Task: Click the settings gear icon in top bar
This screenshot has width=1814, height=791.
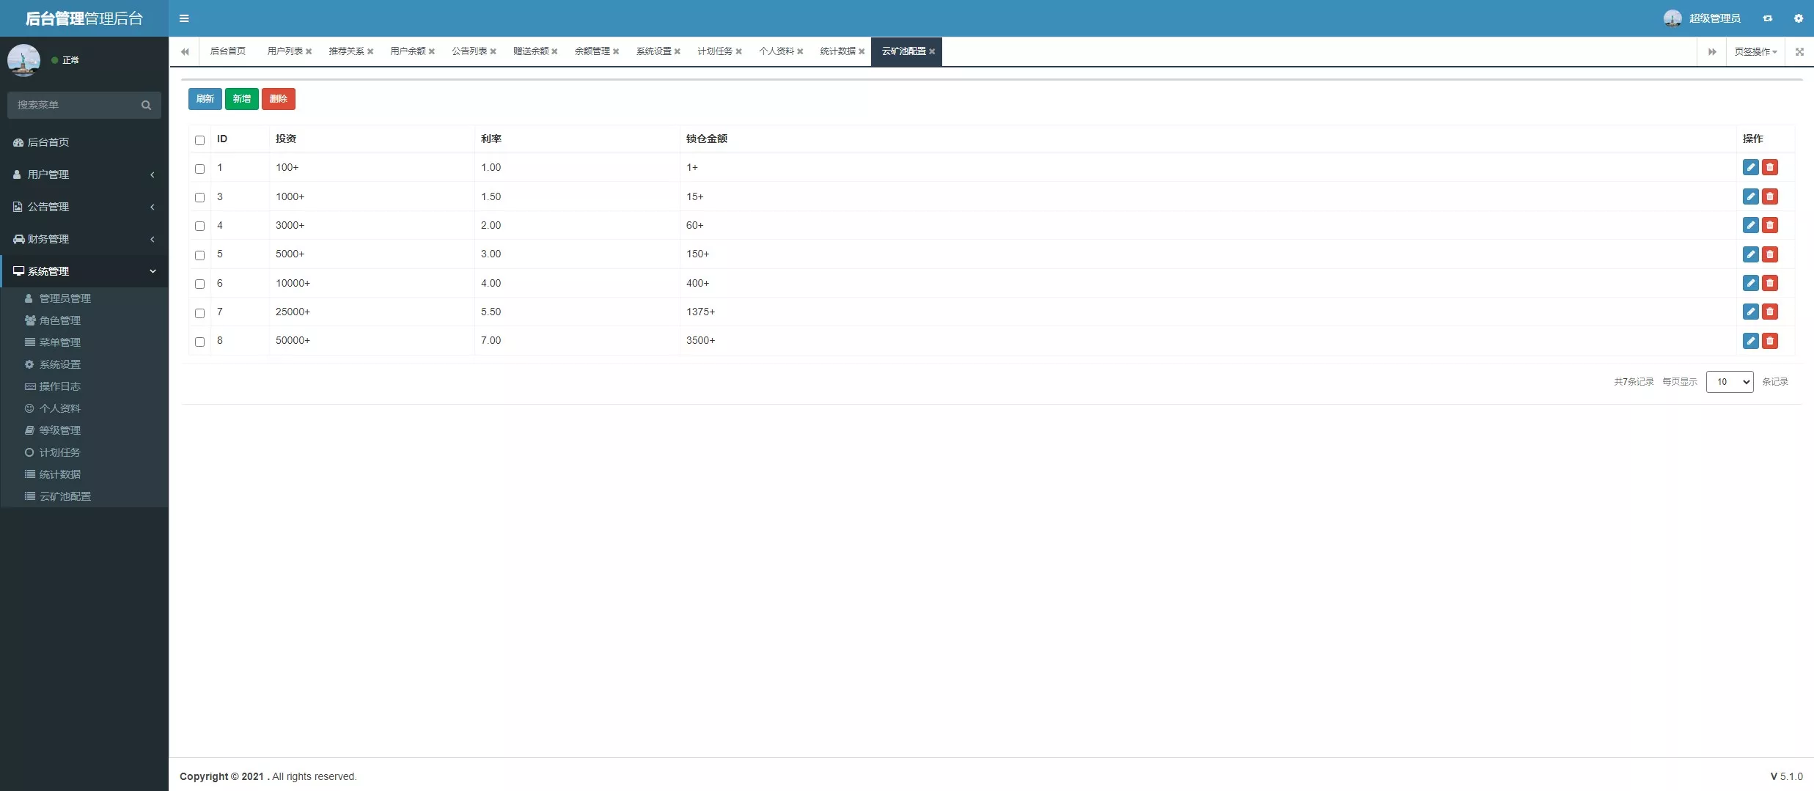Action: (x=1798, y=18)
